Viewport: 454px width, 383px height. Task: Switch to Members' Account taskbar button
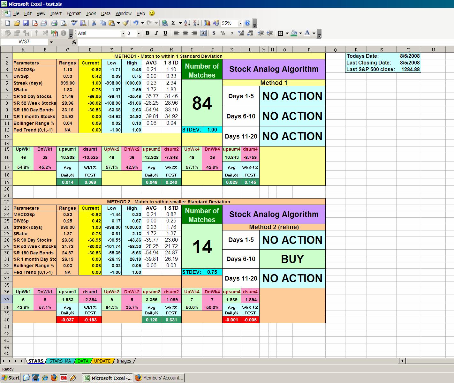click(159, 378)
